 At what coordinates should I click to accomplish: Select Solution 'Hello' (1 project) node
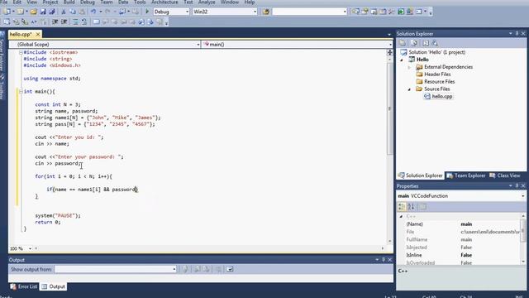point(437,52)
